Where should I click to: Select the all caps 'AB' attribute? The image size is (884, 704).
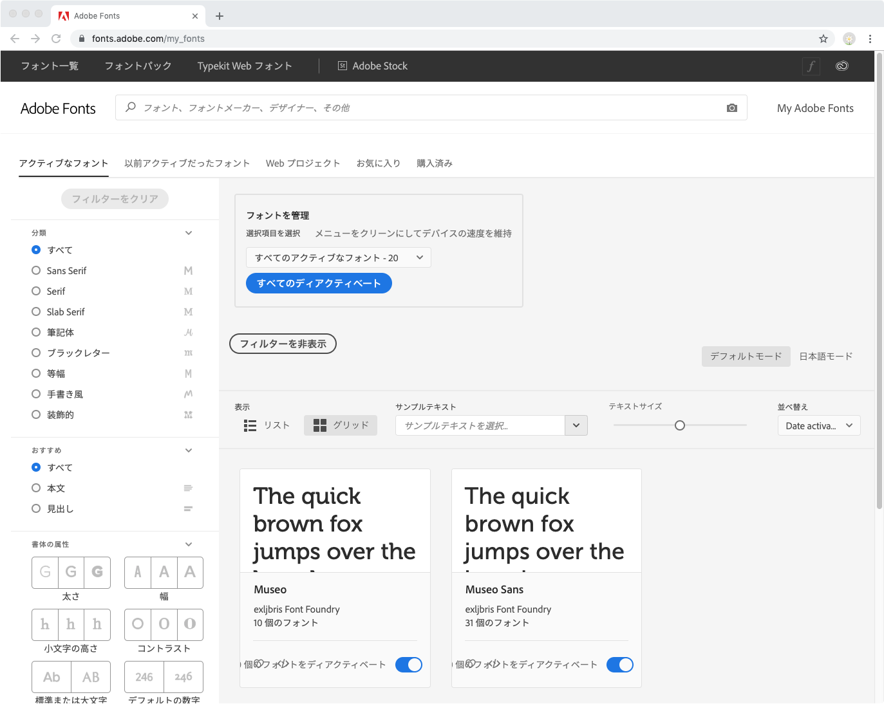pyautogui.click(x=91, y=677)
